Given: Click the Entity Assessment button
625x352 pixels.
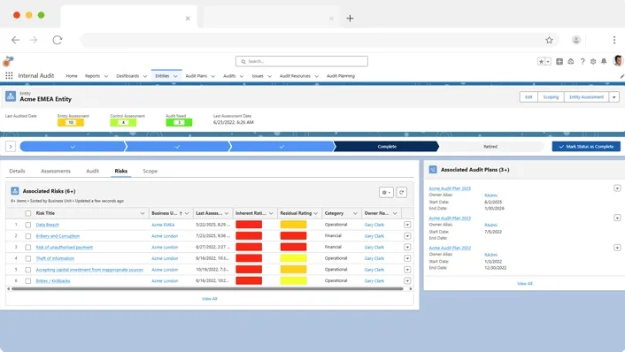Looking at the screenshot, I should (x=586, y=97).
